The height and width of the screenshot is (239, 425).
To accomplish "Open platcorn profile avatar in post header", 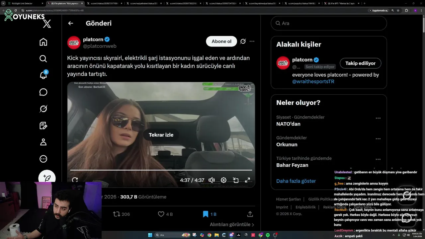I will click(74, 42).
